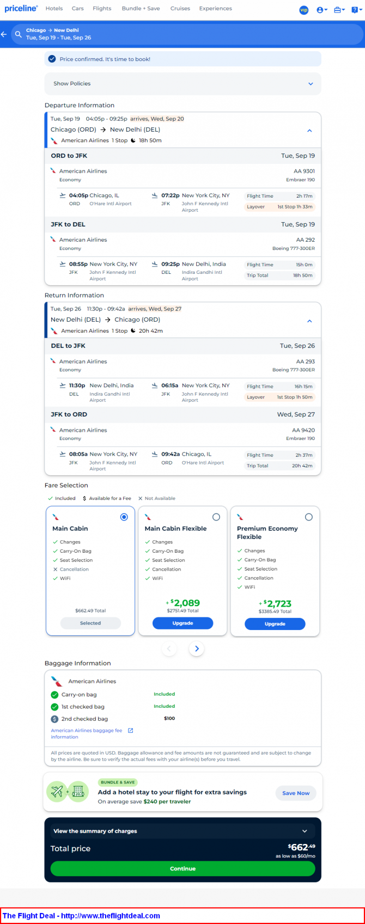Open the Hotels tab

54,9
